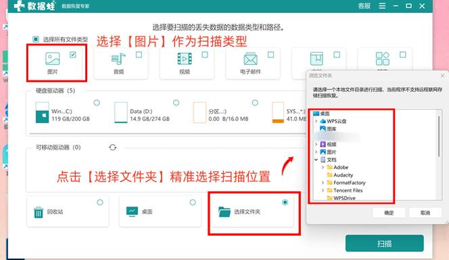Expand the WPS云盘 tree node
This screenshot has height=260, width=449.
(x=316, y=121)
